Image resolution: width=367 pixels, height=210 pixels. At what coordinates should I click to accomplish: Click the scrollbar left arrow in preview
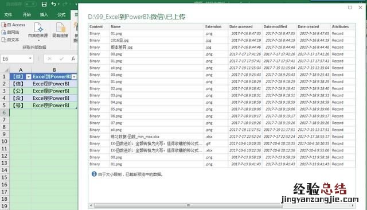(91, 205)
